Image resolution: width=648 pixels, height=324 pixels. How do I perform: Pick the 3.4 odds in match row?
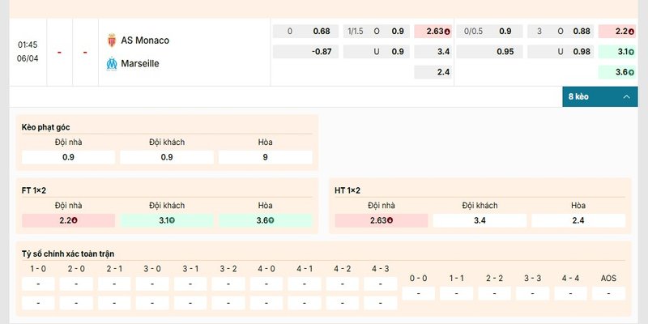click(x=433, y=52)
